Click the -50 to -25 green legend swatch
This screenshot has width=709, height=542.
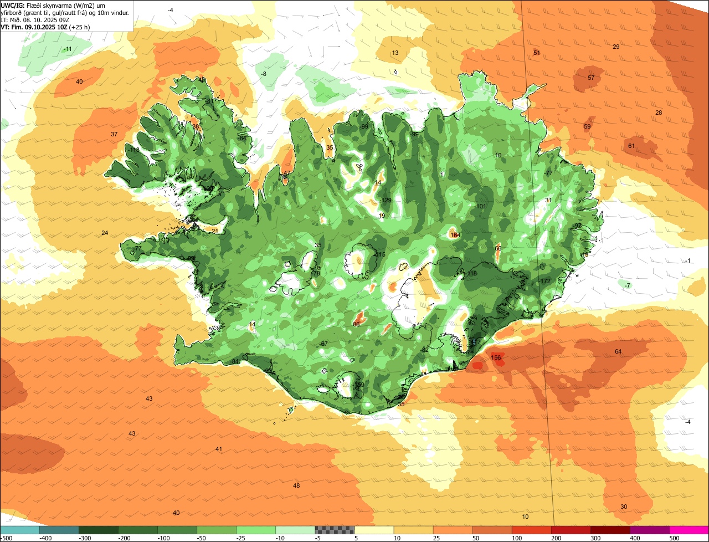(216, 530)
